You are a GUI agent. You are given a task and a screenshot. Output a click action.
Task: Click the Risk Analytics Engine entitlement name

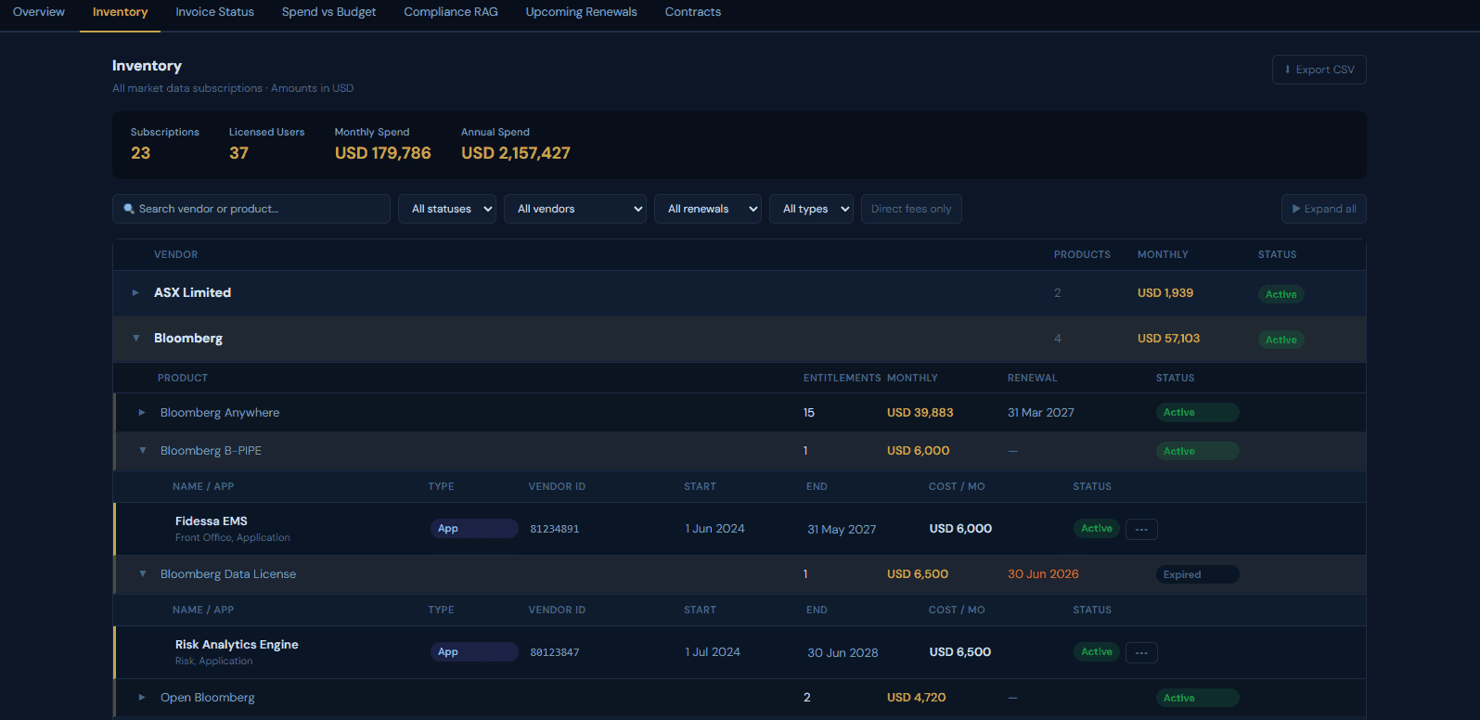click(x=237, y=644)
